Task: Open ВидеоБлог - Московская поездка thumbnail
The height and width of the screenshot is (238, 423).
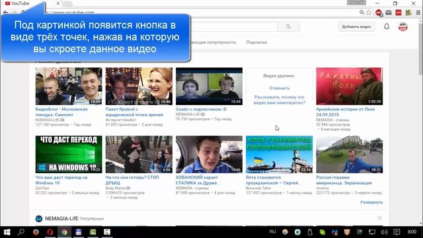Action: pyautogui.click(x=69, y=87)
